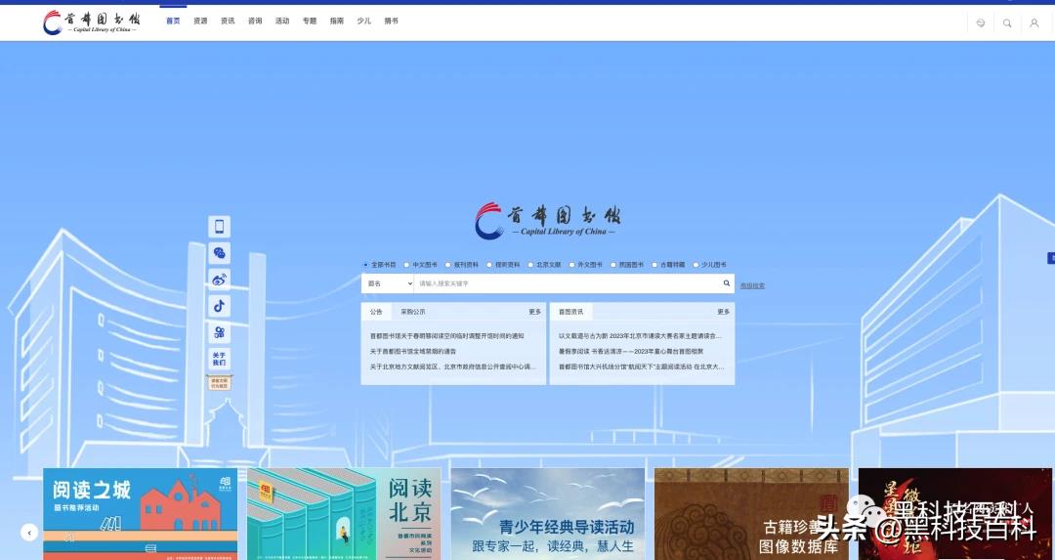Image resolution: width=1055 pixels, height=560 pixels.
Task: Open the 首页 nav item
Action: click(x=173, y=21)
